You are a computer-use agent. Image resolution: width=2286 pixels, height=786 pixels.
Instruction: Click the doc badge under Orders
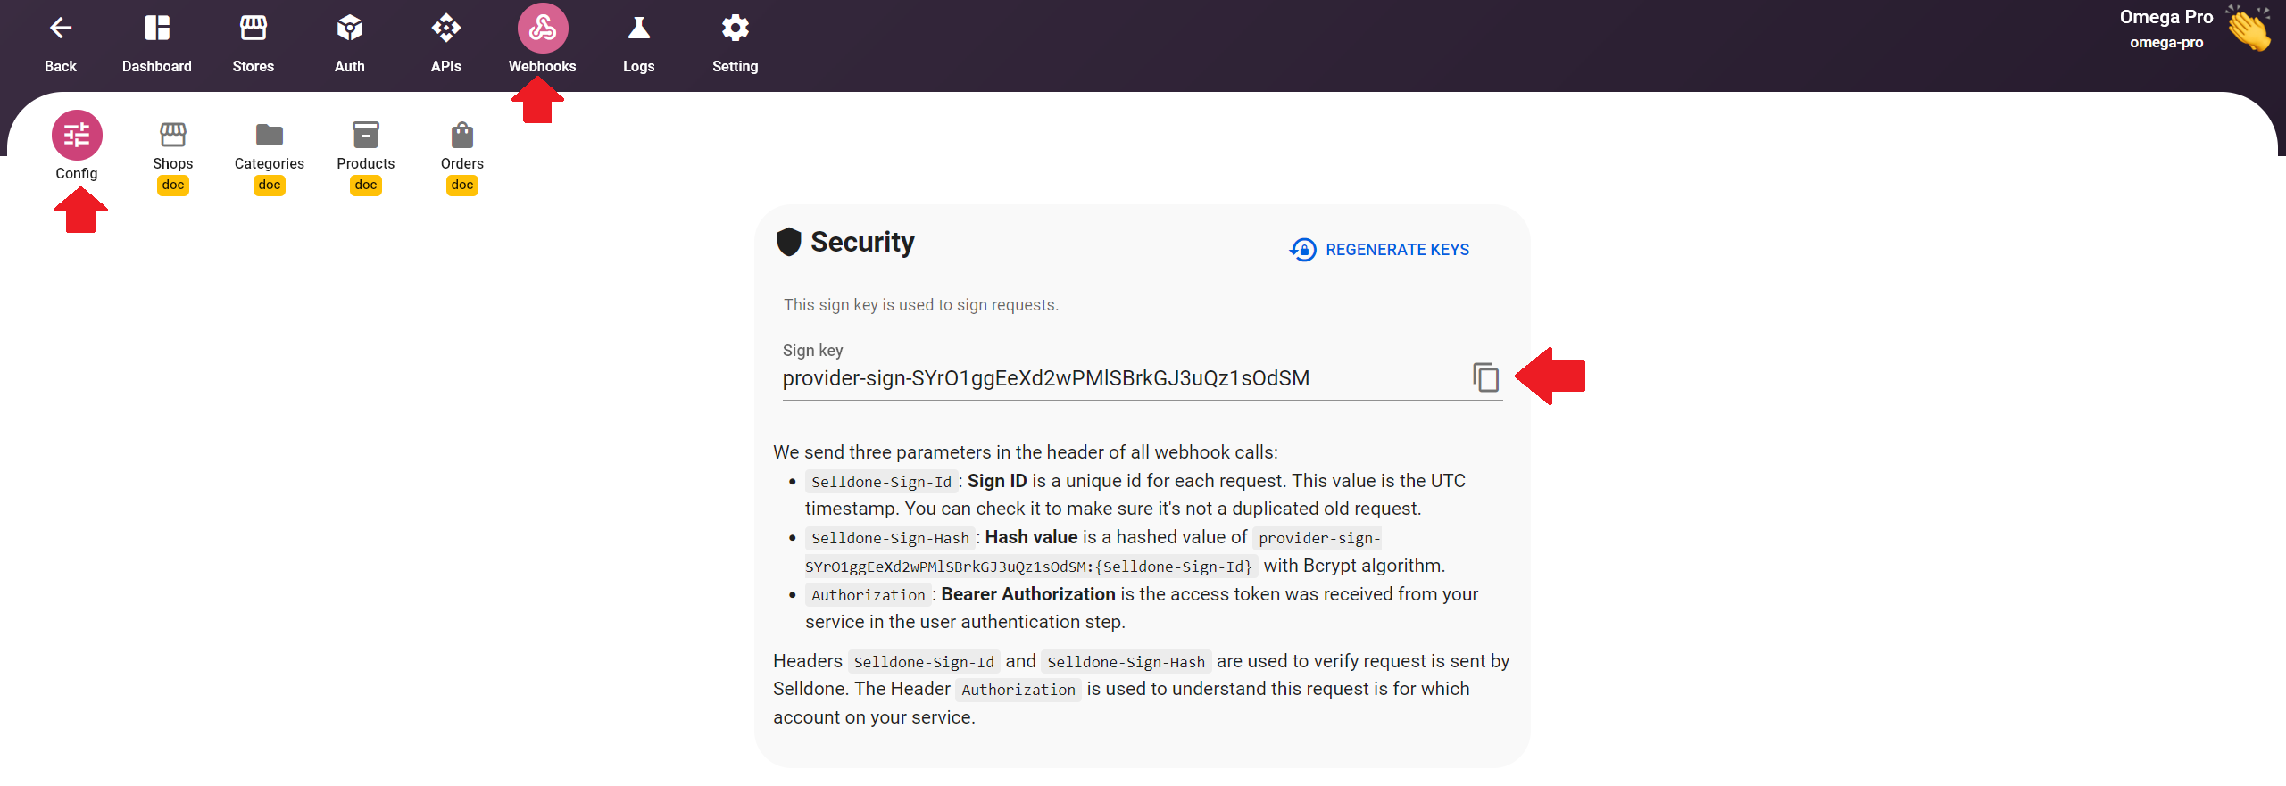point(462,186)
